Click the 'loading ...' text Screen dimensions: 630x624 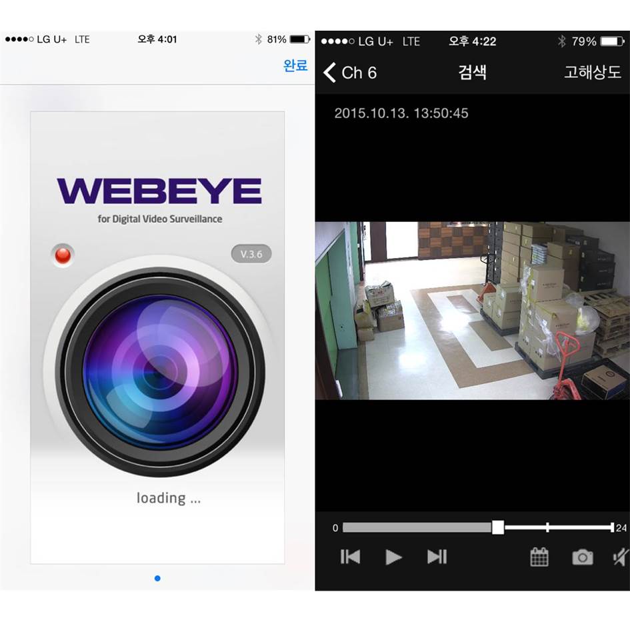tap(169, 498)
